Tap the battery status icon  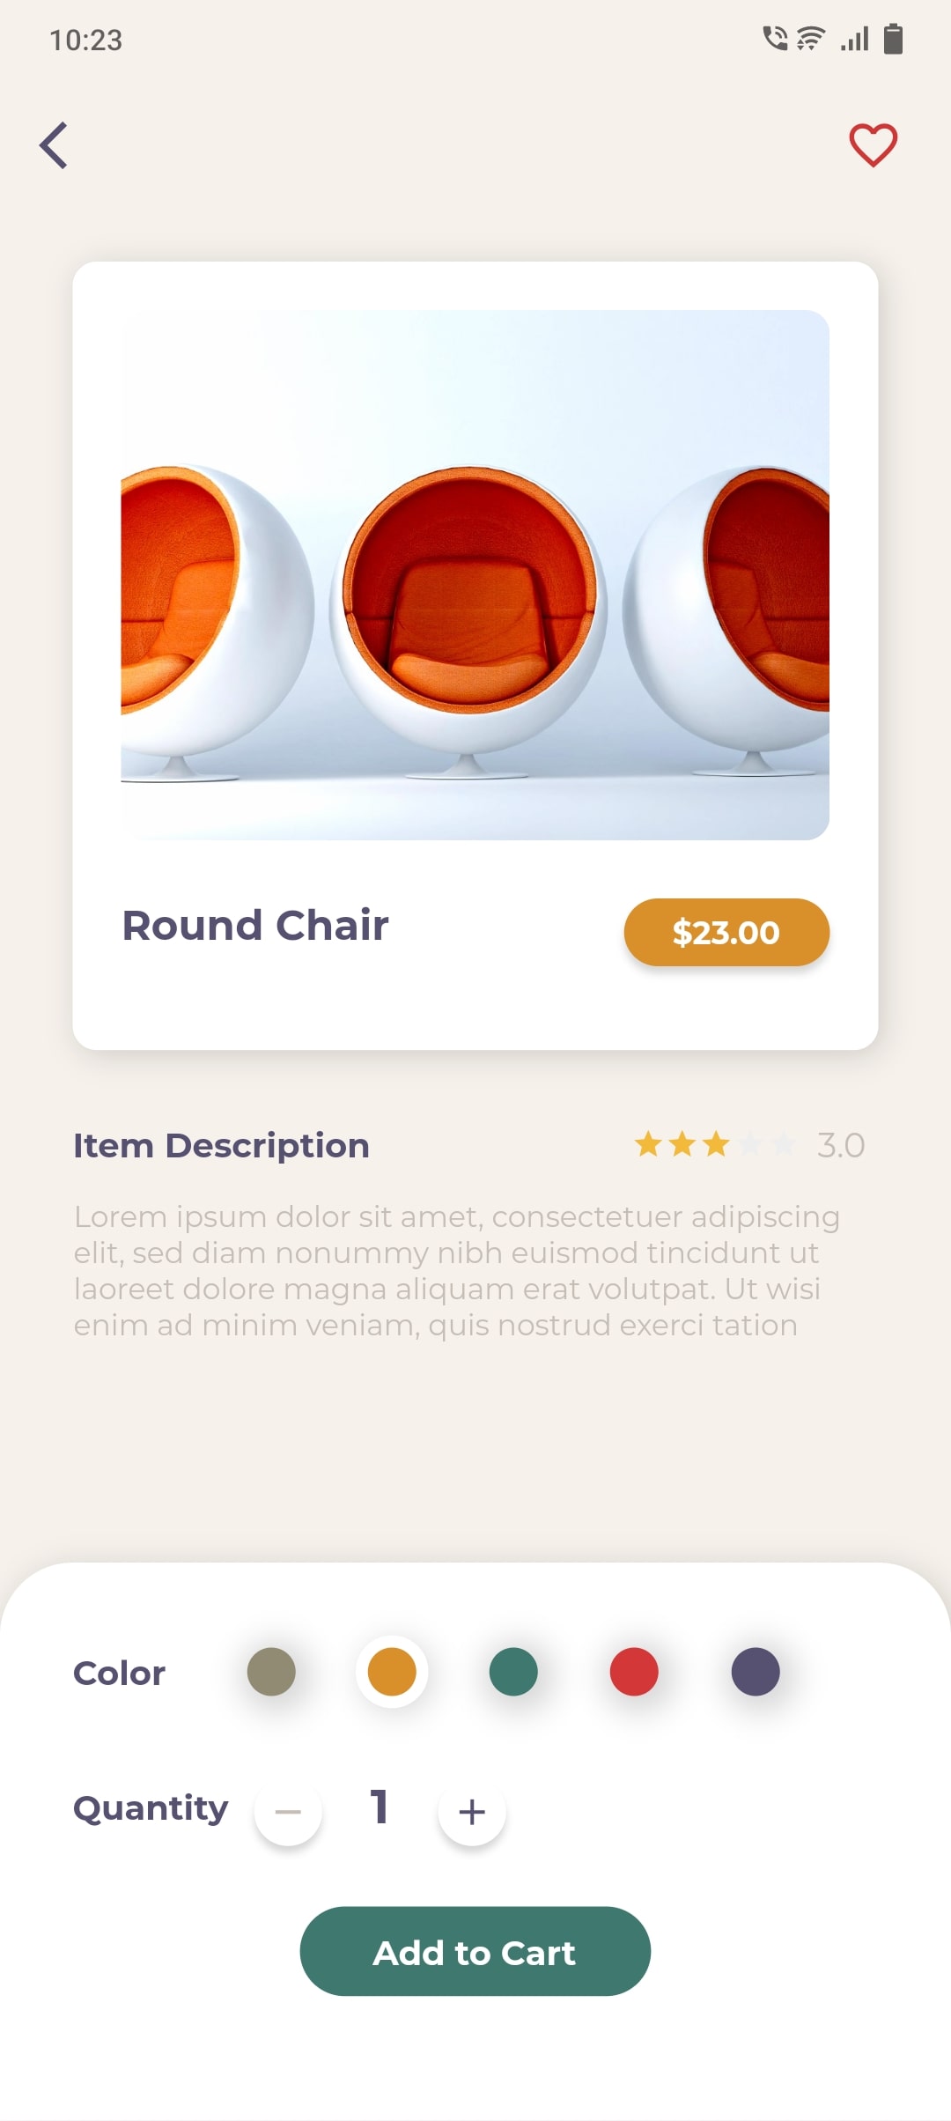pyautogui.click(x=893, y=40)
